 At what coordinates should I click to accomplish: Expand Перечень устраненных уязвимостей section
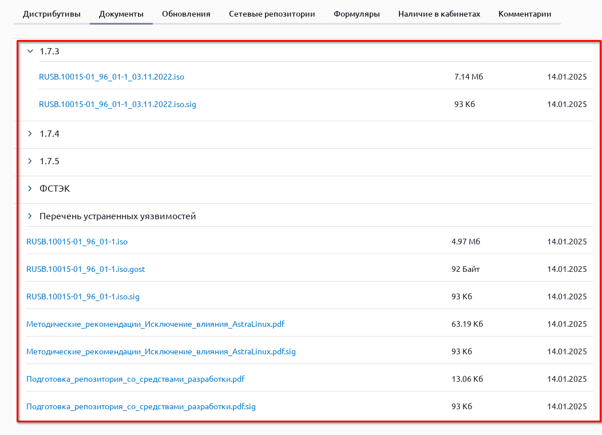30,216
